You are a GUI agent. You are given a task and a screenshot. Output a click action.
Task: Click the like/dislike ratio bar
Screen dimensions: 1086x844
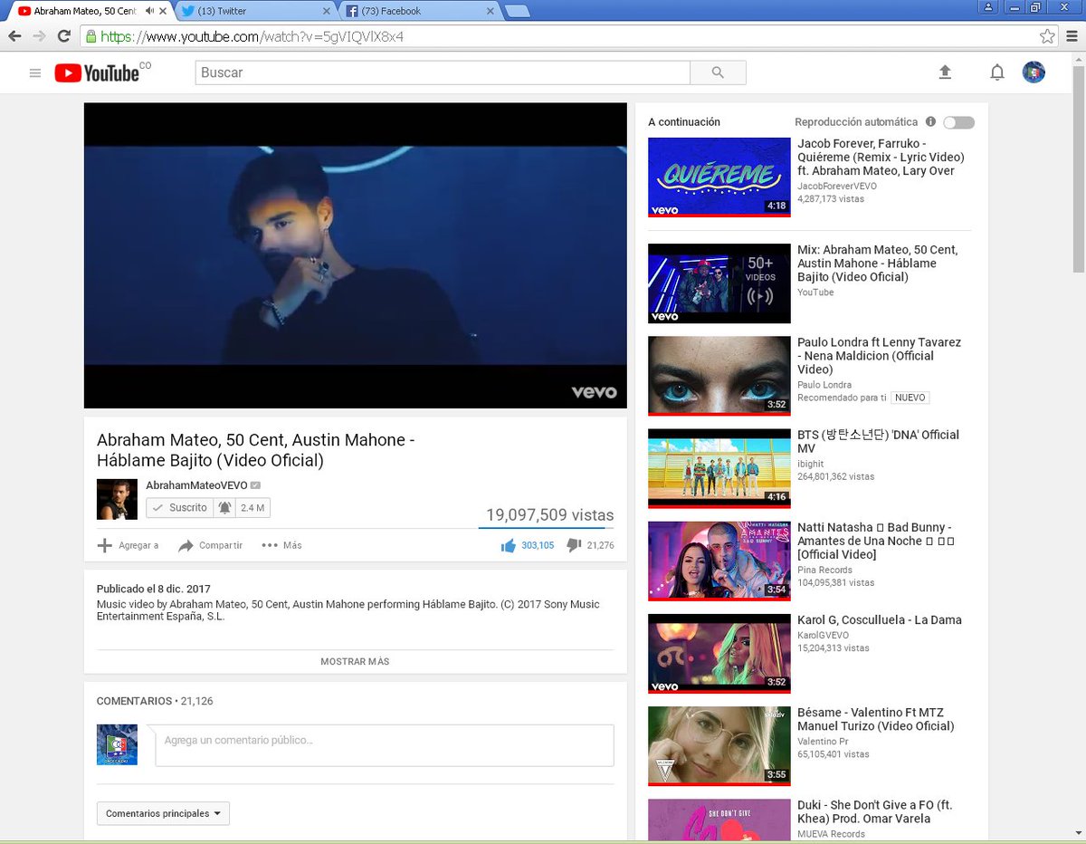546,527
